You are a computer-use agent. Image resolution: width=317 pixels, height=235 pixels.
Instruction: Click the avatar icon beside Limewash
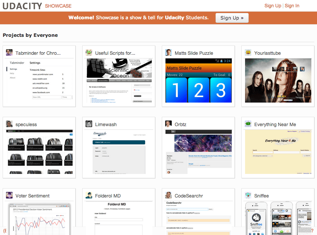point(89,124)
